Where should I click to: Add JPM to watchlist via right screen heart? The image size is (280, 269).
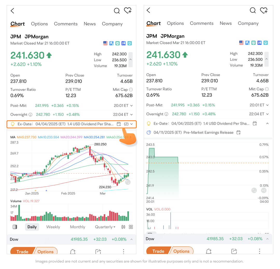coord(264,10)
